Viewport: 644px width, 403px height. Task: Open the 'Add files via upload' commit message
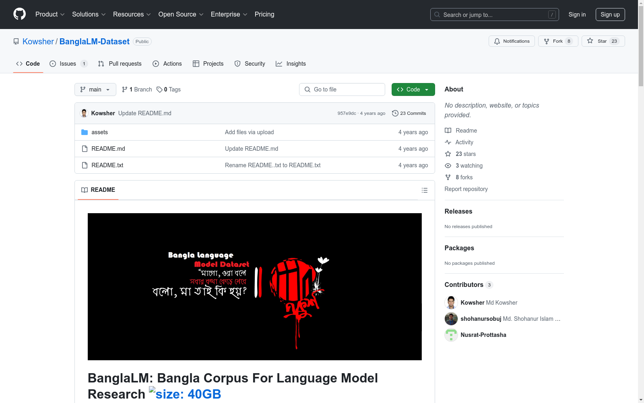click(x=250, y=132)
